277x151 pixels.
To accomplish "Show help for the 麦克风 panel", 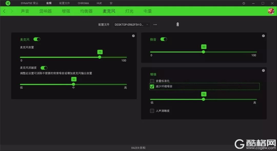I will 133,36.
